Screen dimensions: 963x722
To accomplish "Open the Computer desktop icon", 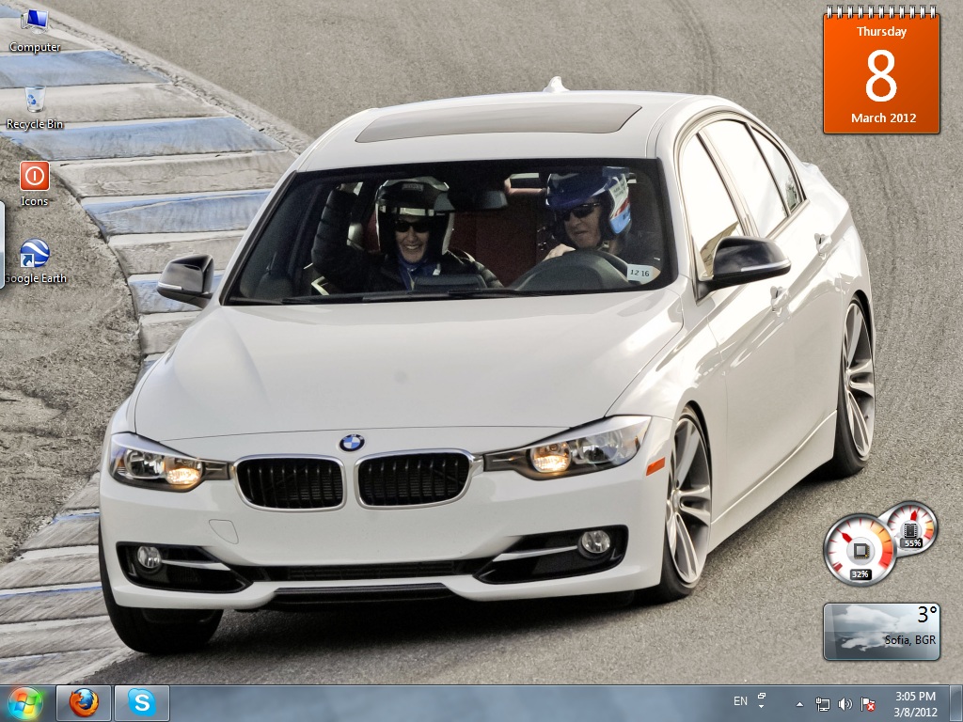I will coord(35,31).
